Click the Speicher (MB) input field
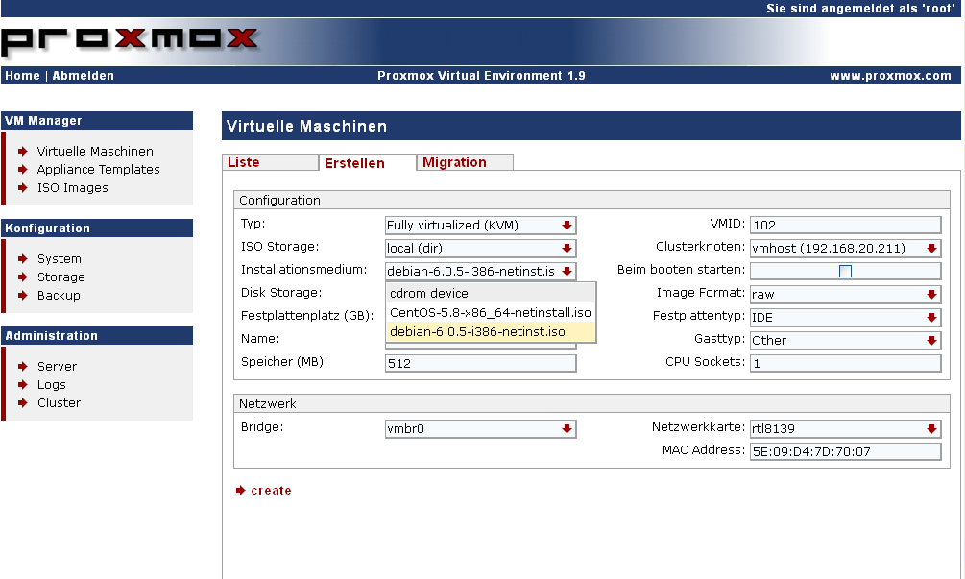Viewport: 965px width, 579px height. pyautogui.click(x=481, y=364)
